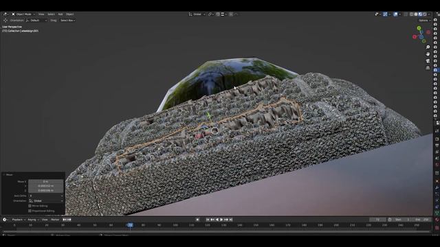Click the blue playhead at frame 72

tap(130, 225)
